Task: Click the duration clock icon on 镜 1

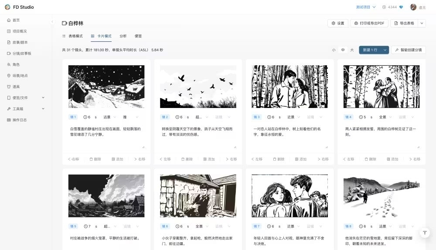Action: [x=85, y=117]
